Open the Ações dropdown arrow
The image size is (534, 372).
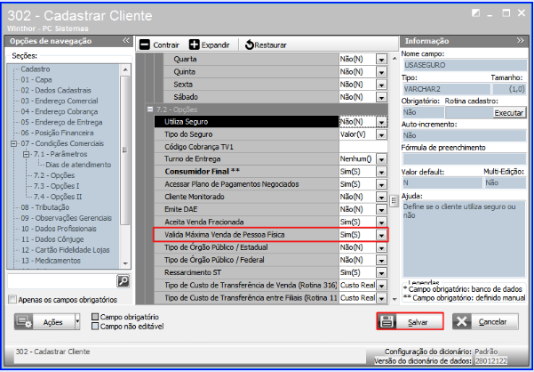(x=77, y=322)
